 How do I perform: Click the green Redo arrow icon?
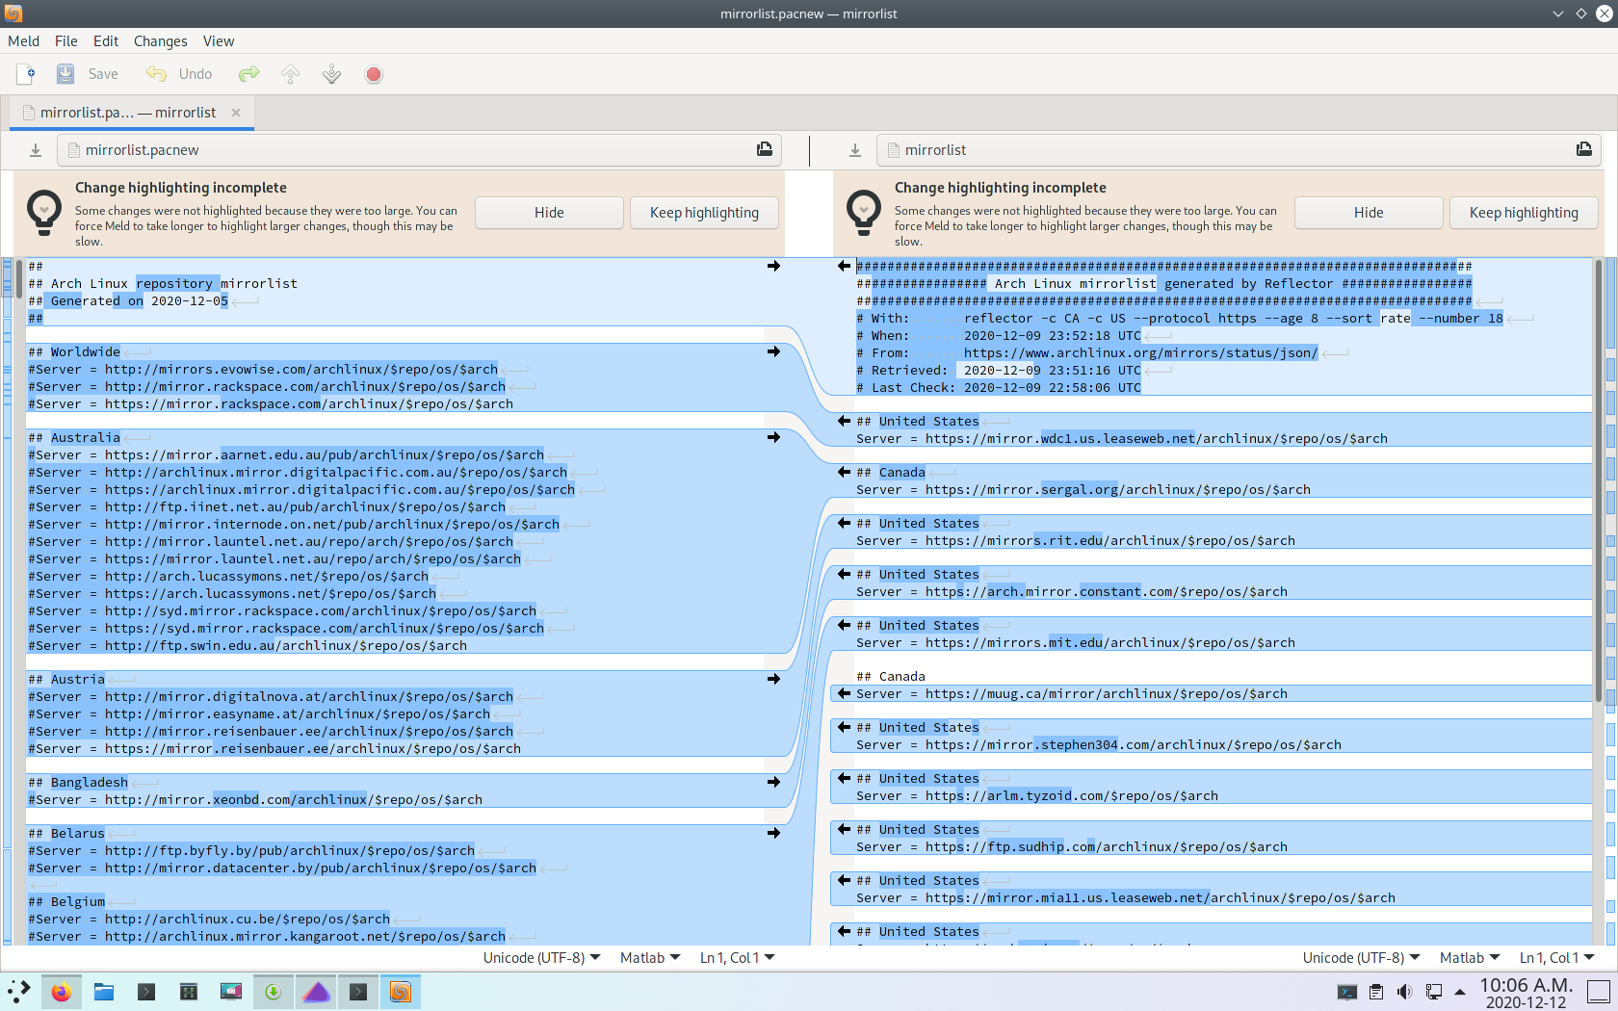(x=249, y=74)
